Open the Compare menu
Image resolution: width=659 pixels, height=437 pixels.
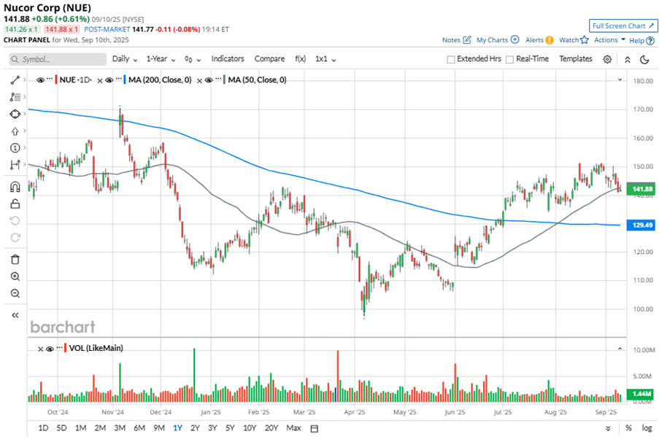pyautogui.click(x=269, y=59)
